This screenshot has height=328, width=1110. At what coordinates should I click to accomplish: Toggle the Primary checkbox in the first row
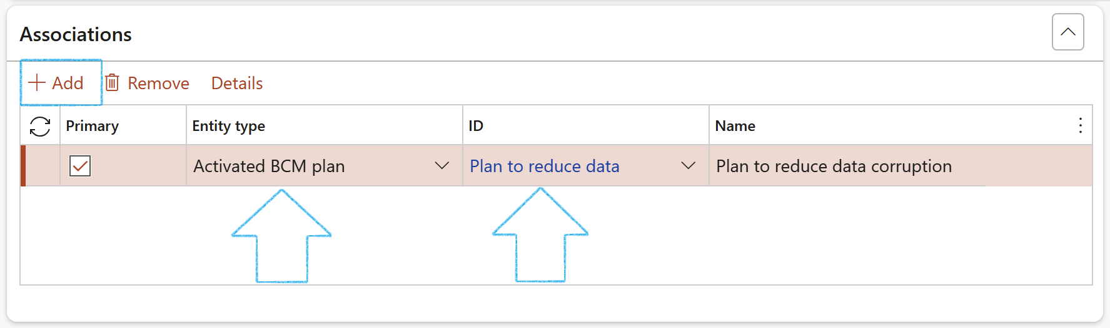(x=80, y=166)
